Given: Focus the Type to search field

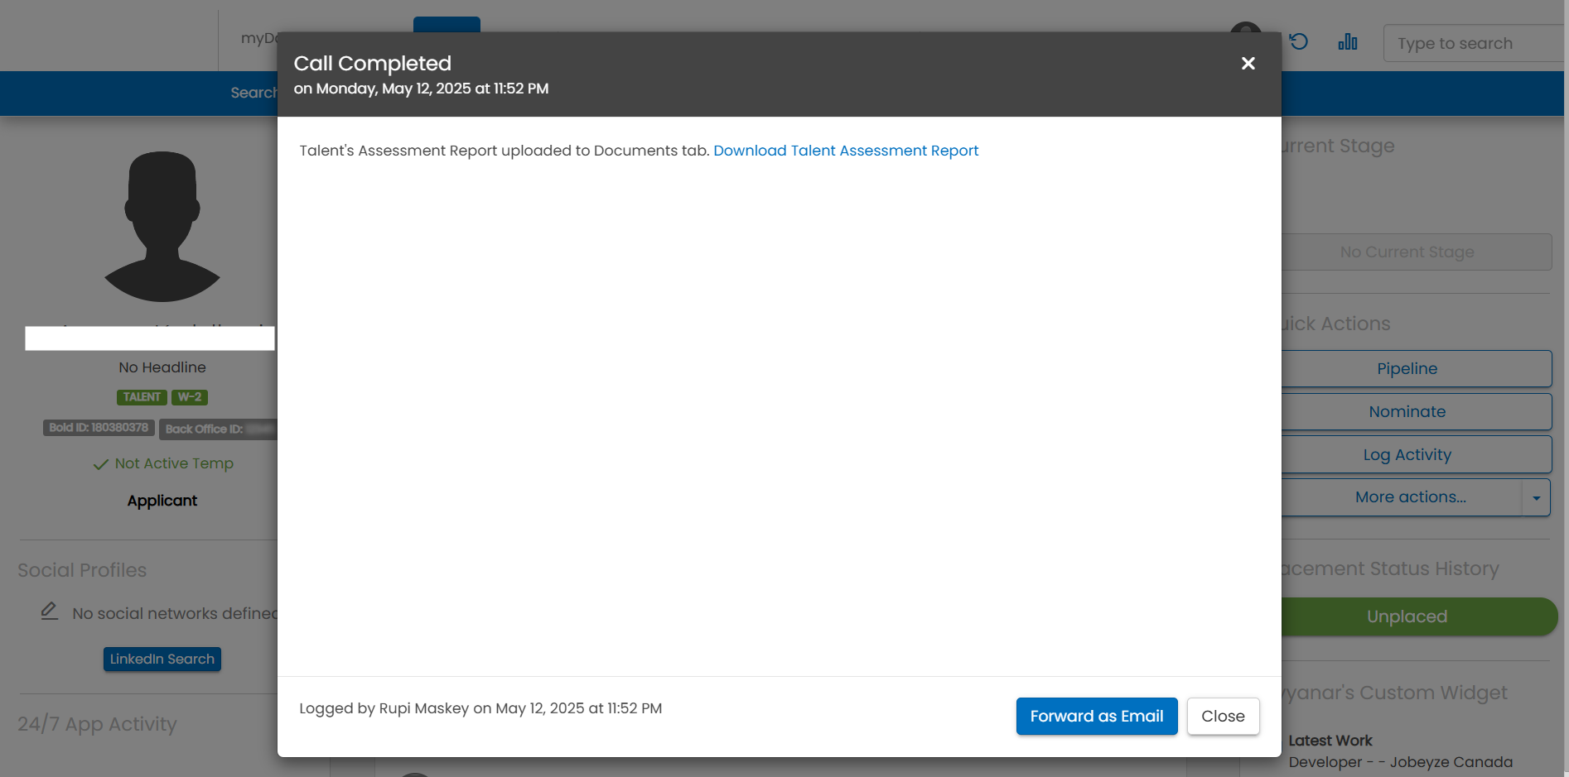Looking at the screenshot, I should [x=1475, y=43].
